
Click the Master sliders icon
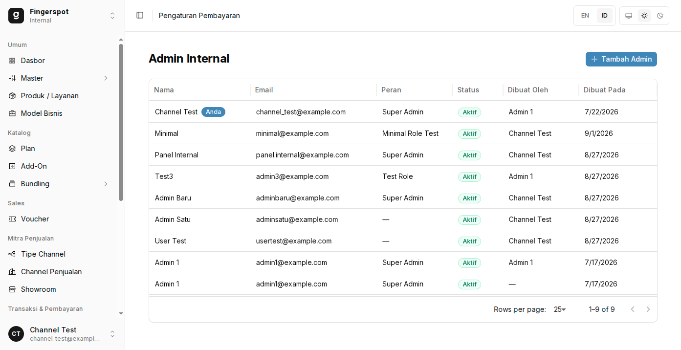(12, 78)
